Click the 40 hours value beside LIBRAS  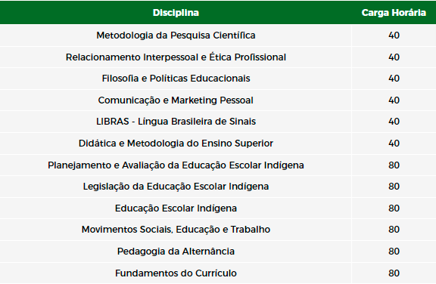pos(394,122)
